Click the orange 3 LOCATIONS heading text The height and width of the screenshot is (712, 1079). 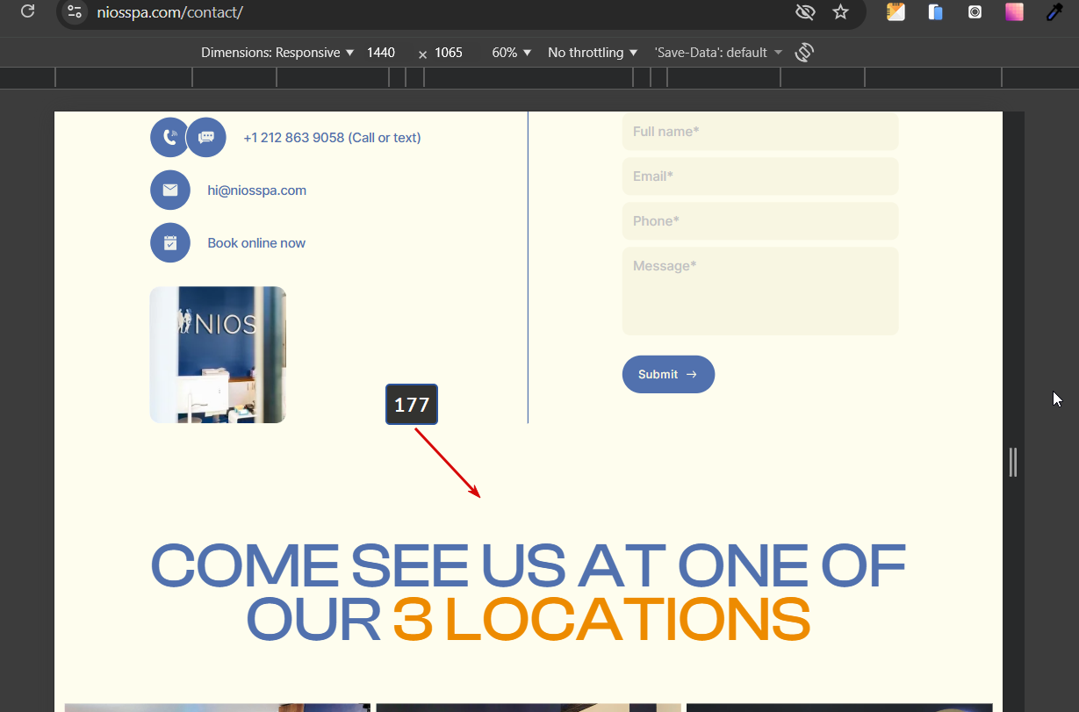tap(601, 620)
